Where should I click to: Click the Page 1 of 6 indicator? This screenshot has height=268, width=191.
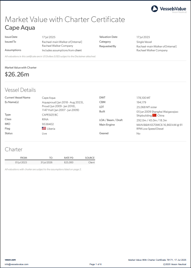tap(95, 264)
